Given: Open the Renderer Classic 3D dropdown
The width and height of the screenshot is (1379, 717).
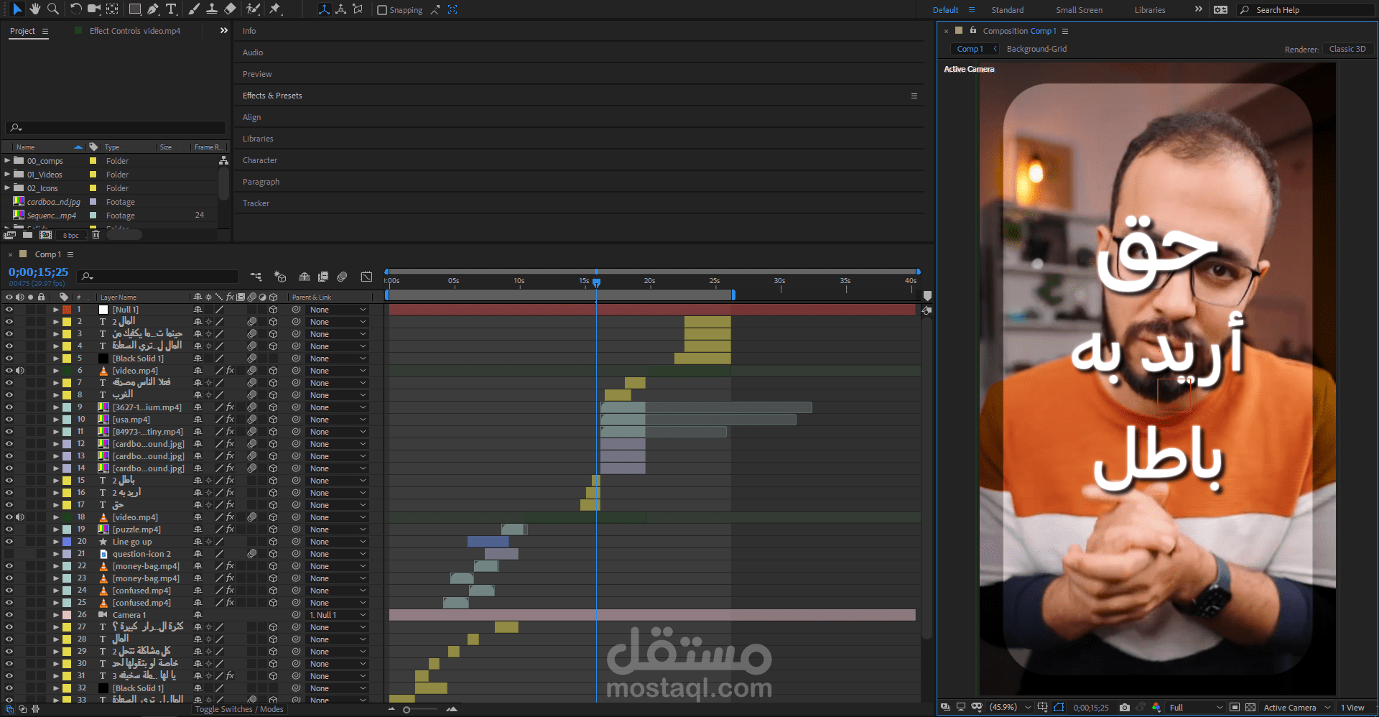Looking at the screenshot, I should (1348, 49).
